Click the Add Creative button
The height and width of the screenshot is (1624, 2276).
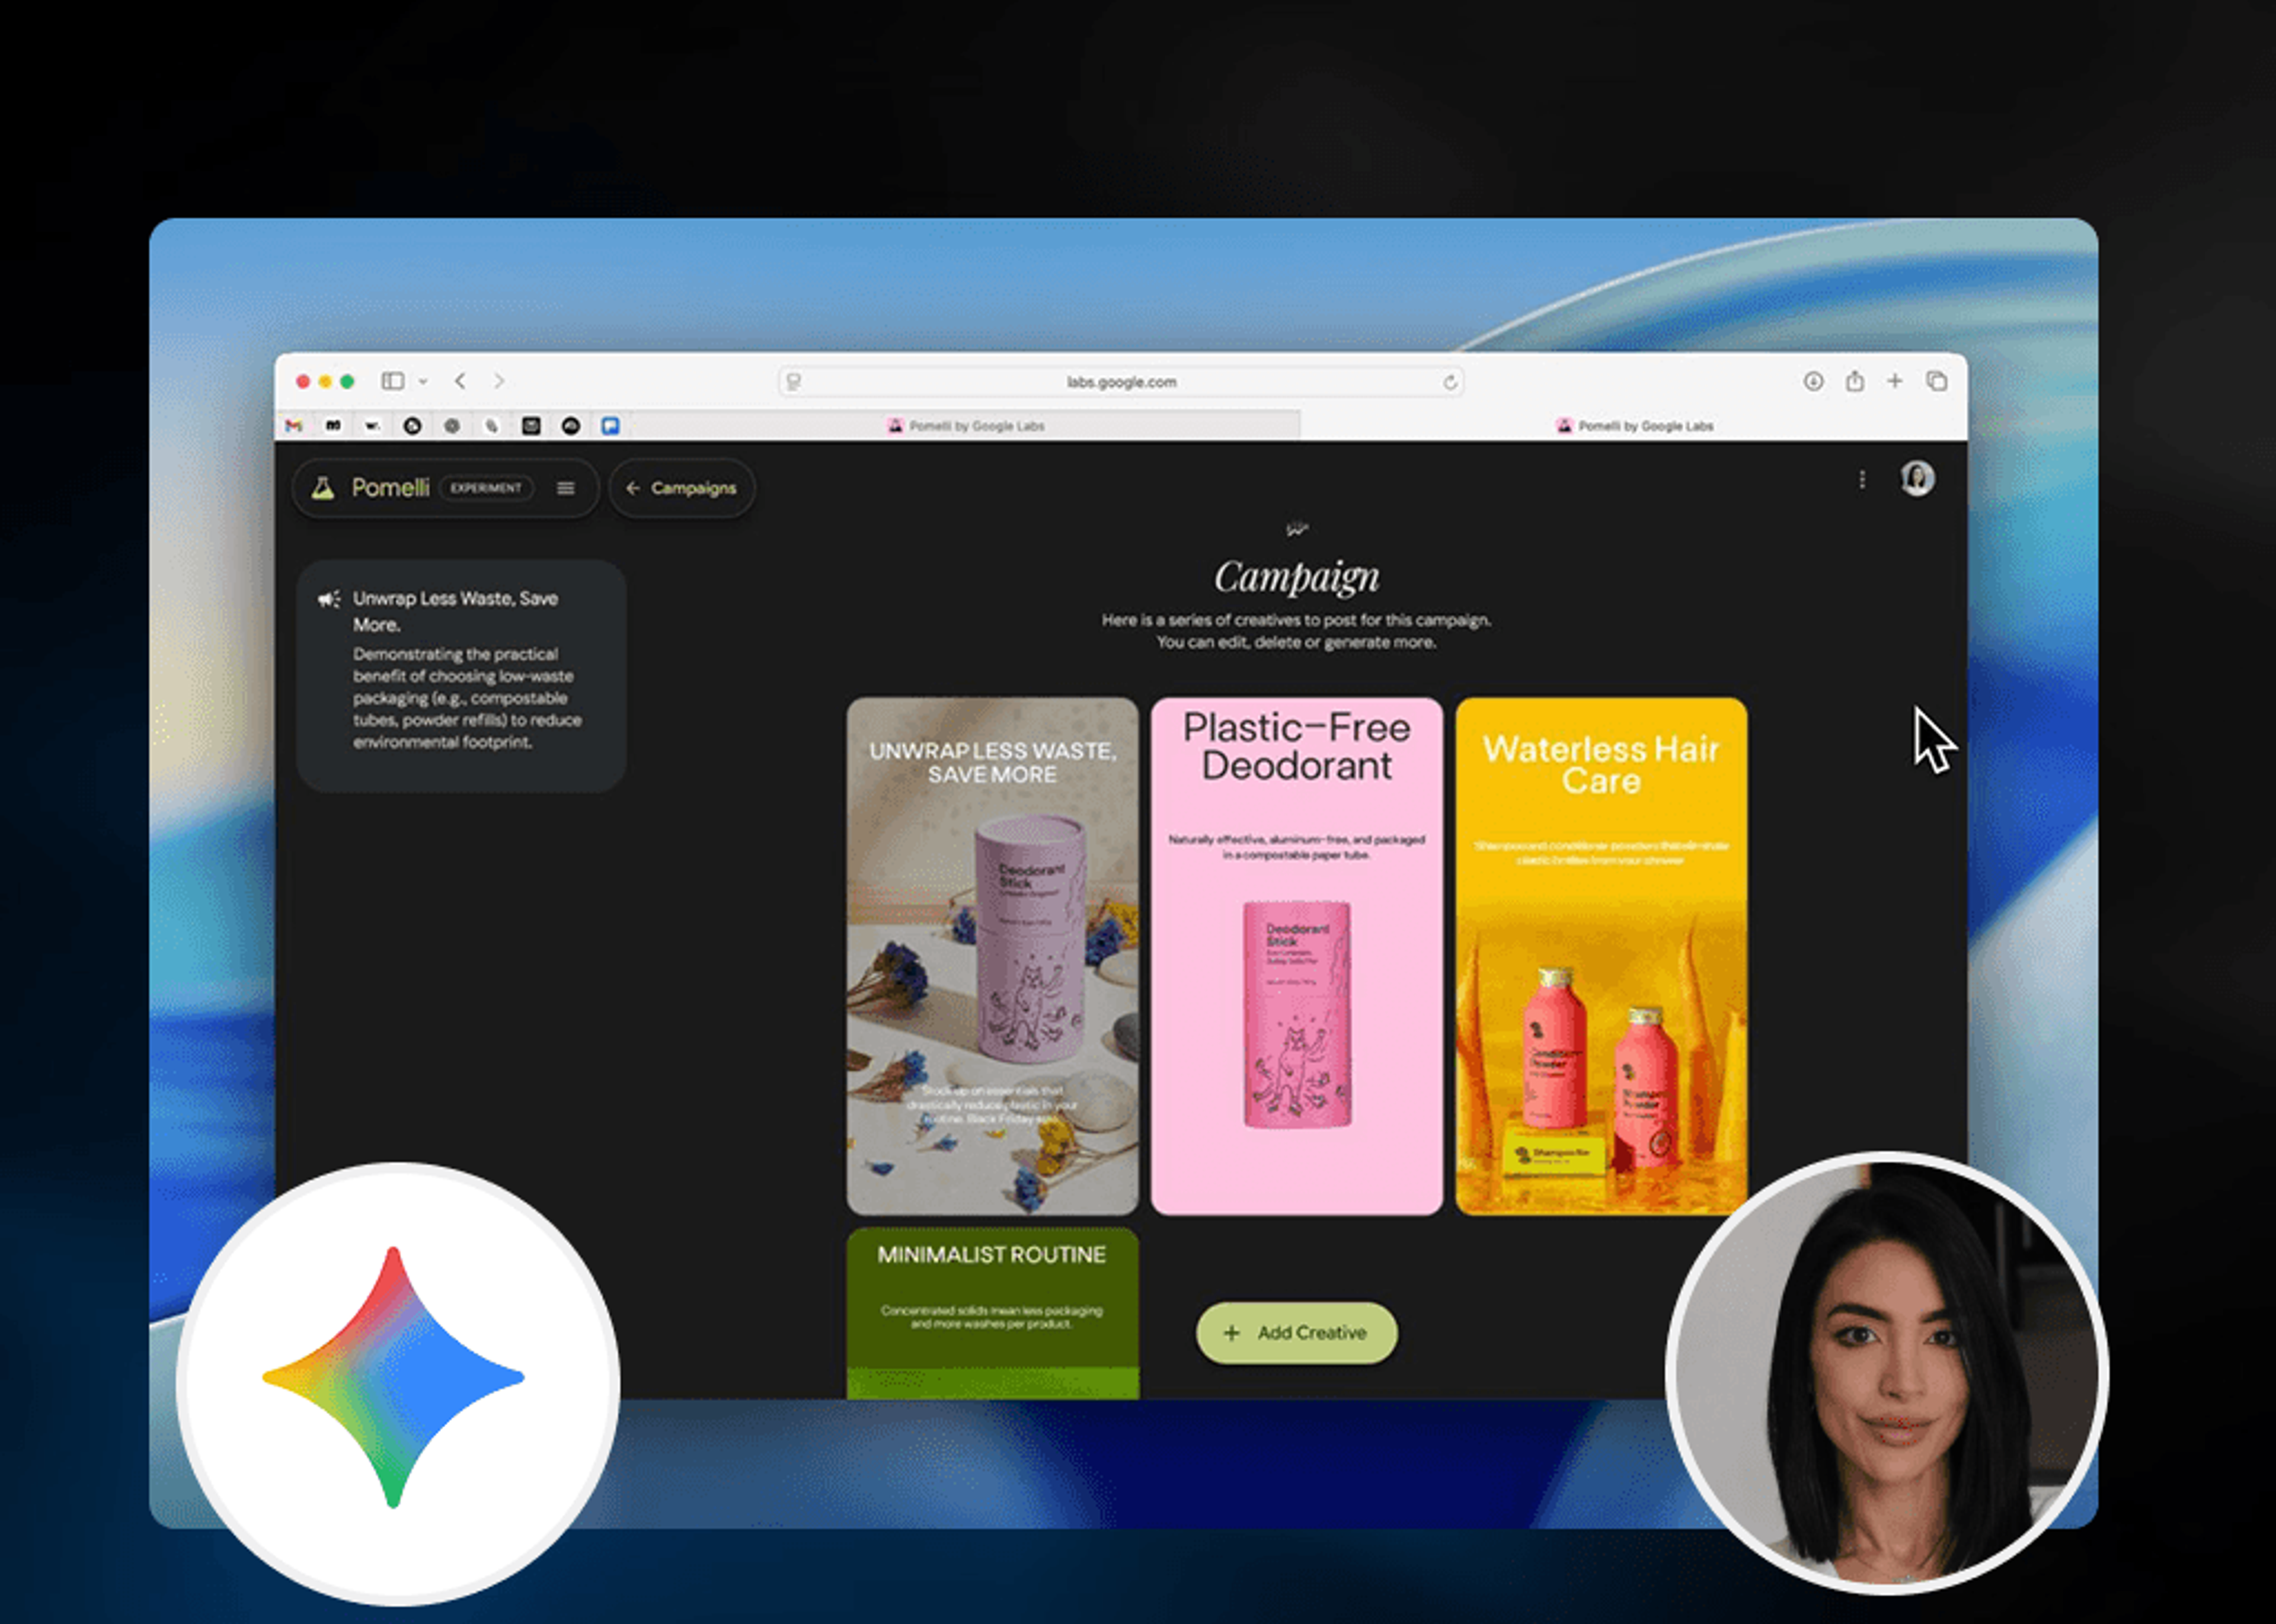1297,1332
